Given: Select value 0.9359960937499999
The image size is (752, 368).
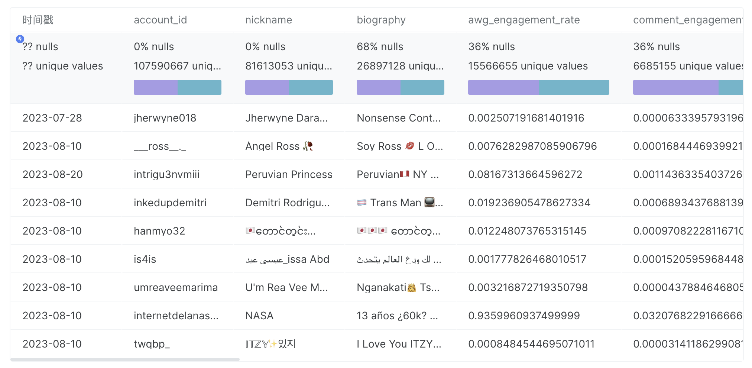Looking at the screenshot, I should pyautogui.click(x=524, y=316).
